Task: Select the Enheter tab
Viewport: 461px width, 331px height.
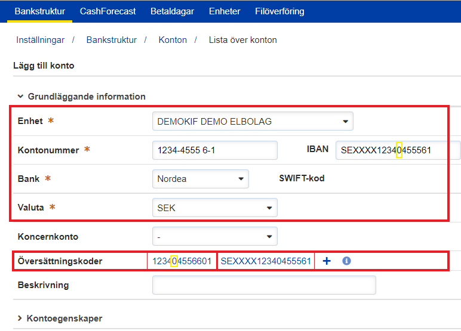Action: pyautogui.click(x=225, y=11)
